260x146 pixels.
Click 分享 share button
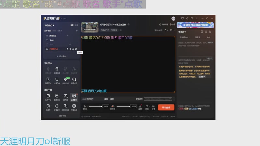(x=173, y=25)
